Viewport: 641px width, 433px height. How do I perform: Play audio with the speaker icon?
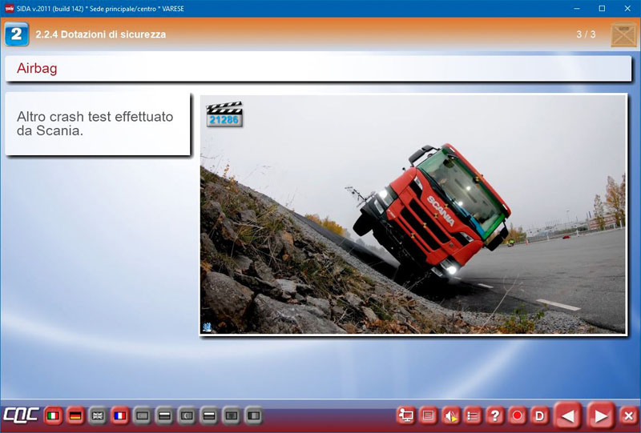tap(451, 415)
